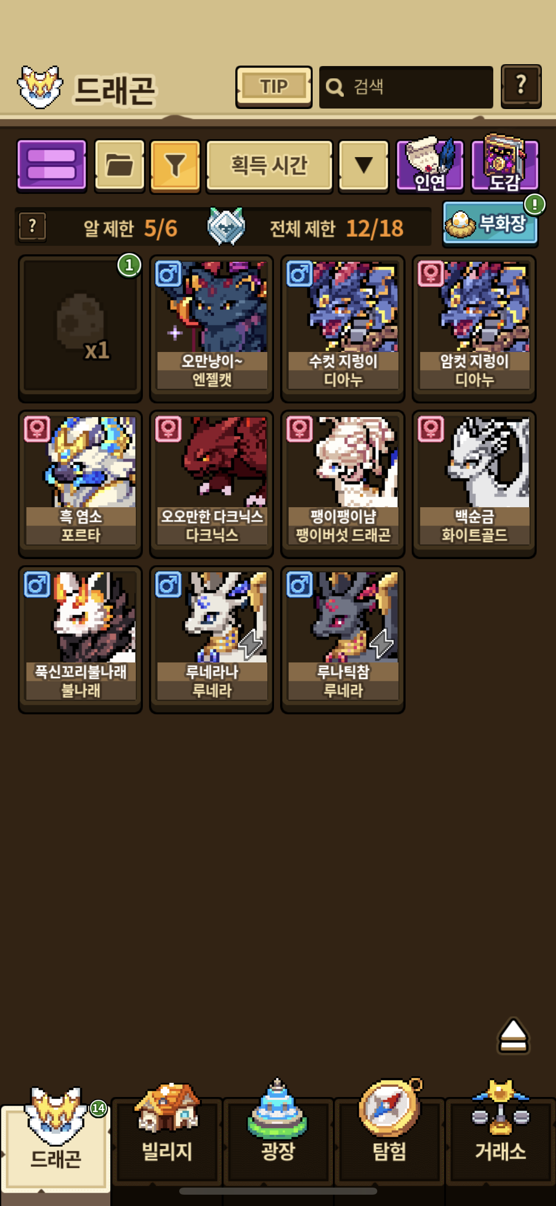Click the scroll-to-top eject arrow icon

[x=513, y=1035]
